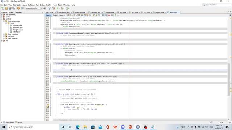The image size is (232, 130).
Task: Toggle Rectangular Selection in editor toolbar
Action: [90, 15]
